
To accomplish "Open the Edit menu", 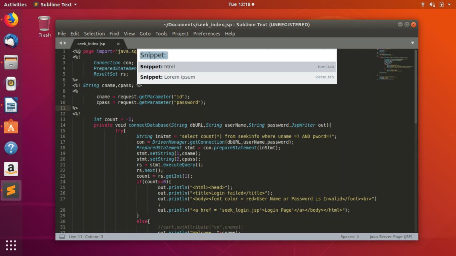I will coord(75,34).
